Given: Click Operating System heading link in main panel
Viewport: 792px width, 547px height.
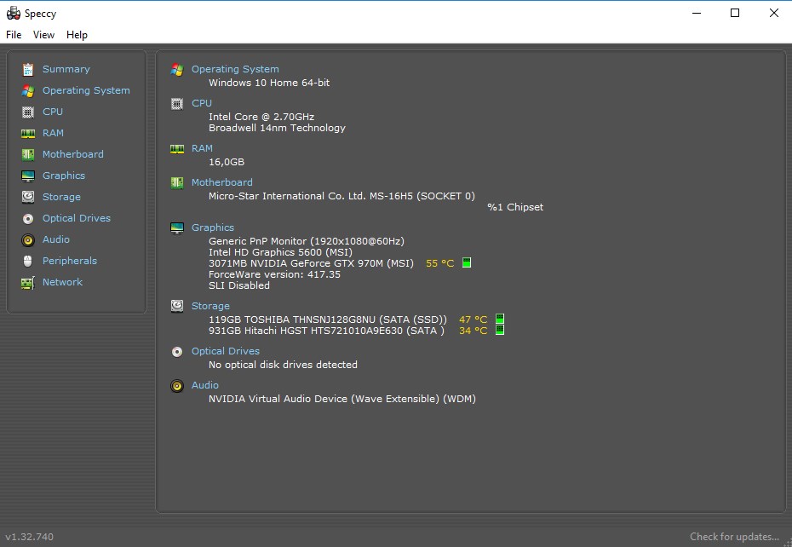Looking at the screenshot, I should 235,69.
